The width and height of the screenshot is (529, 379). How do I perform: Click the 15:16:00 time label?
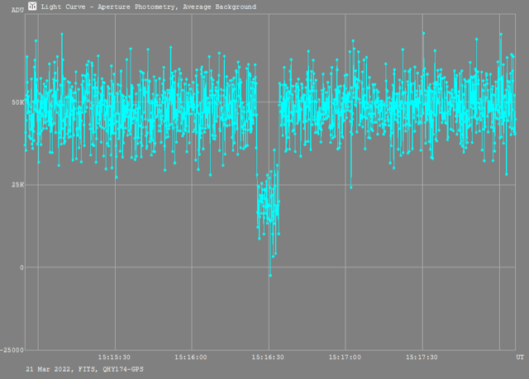(191, 357)
